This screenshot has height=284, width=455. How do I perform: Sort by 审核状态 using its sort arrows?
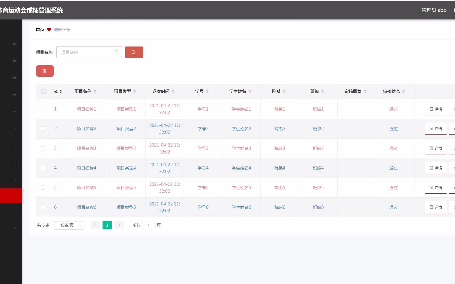tap(404, 91)
